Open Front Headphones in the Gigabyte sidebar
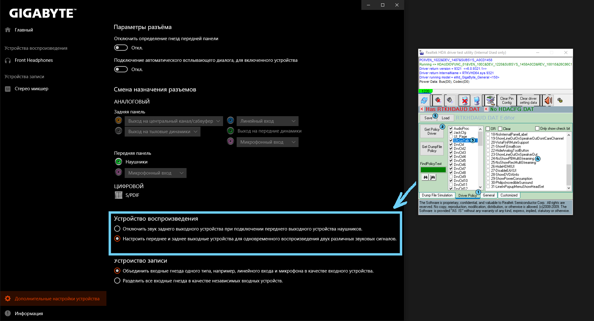594x321 pixels. click(x=34, y=60)
